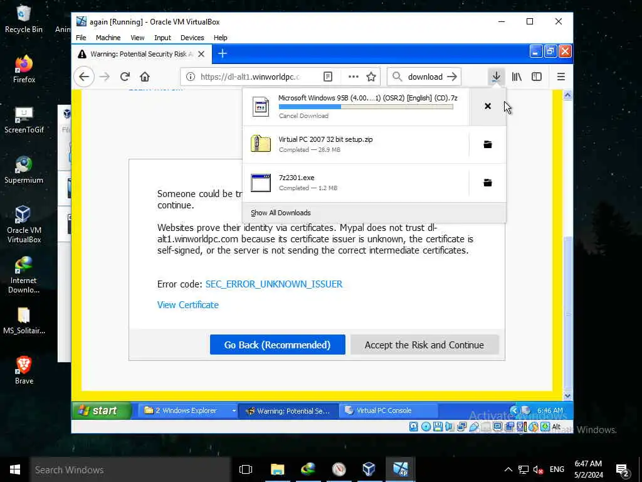Click VirtualBox floppy status icon
Viewport: 642px width, 482px height.
[438, 427]
